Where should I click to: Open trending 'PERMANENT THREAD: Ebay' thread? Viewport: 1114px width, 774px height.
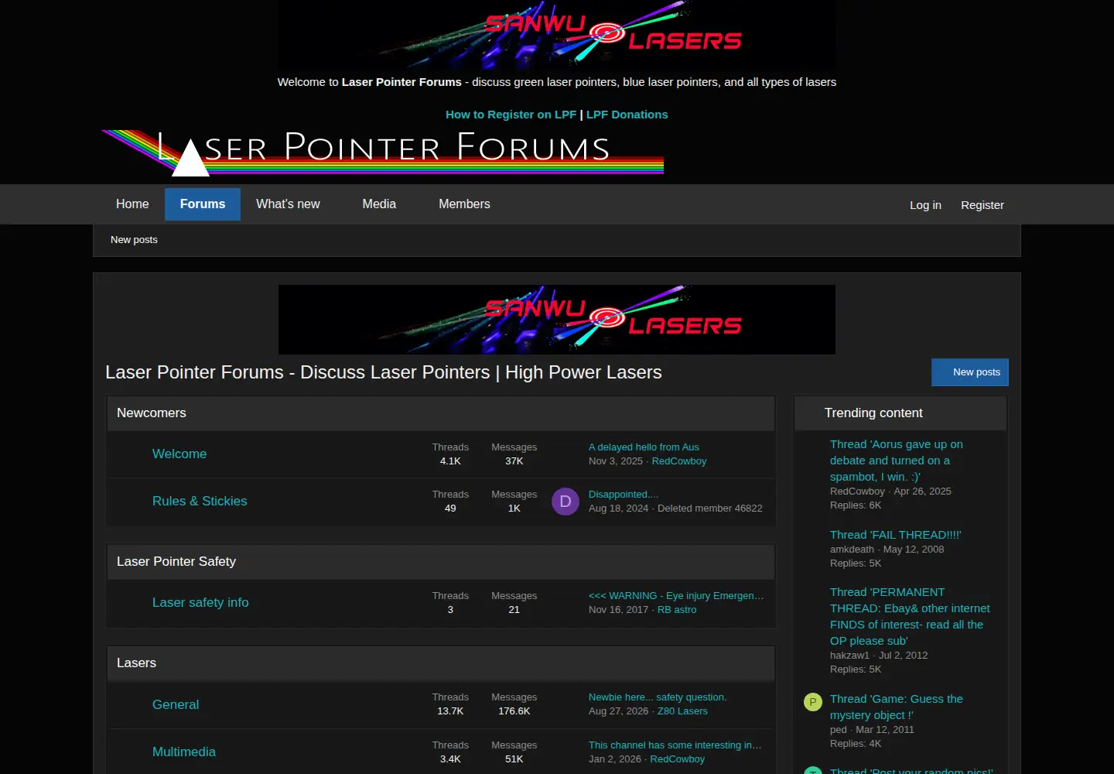[910, 616]
